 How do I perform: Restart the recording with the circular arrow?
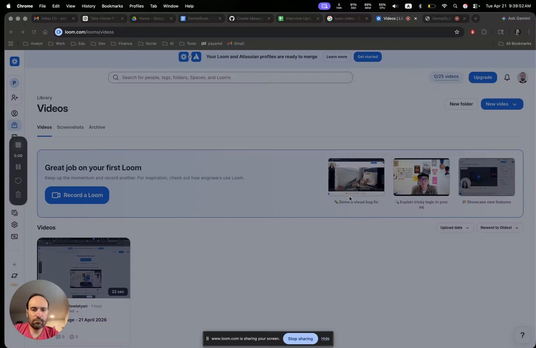click(18, 180)
